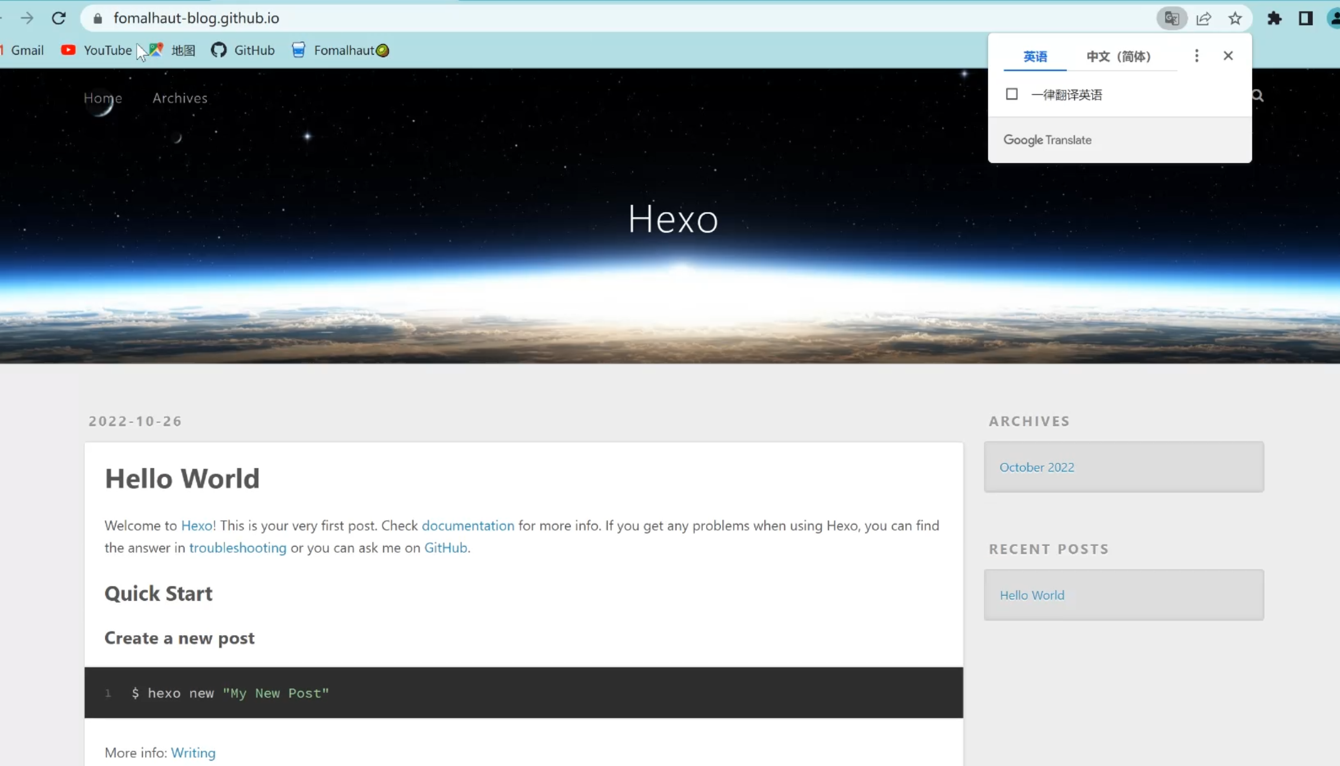
Task: Open the October 2022 archive link
Action: tap(1036, 467)
